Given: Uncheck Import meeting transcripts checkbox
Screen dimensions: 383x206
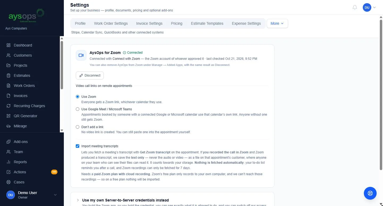Looking at the screenshot, I should 78,146.
